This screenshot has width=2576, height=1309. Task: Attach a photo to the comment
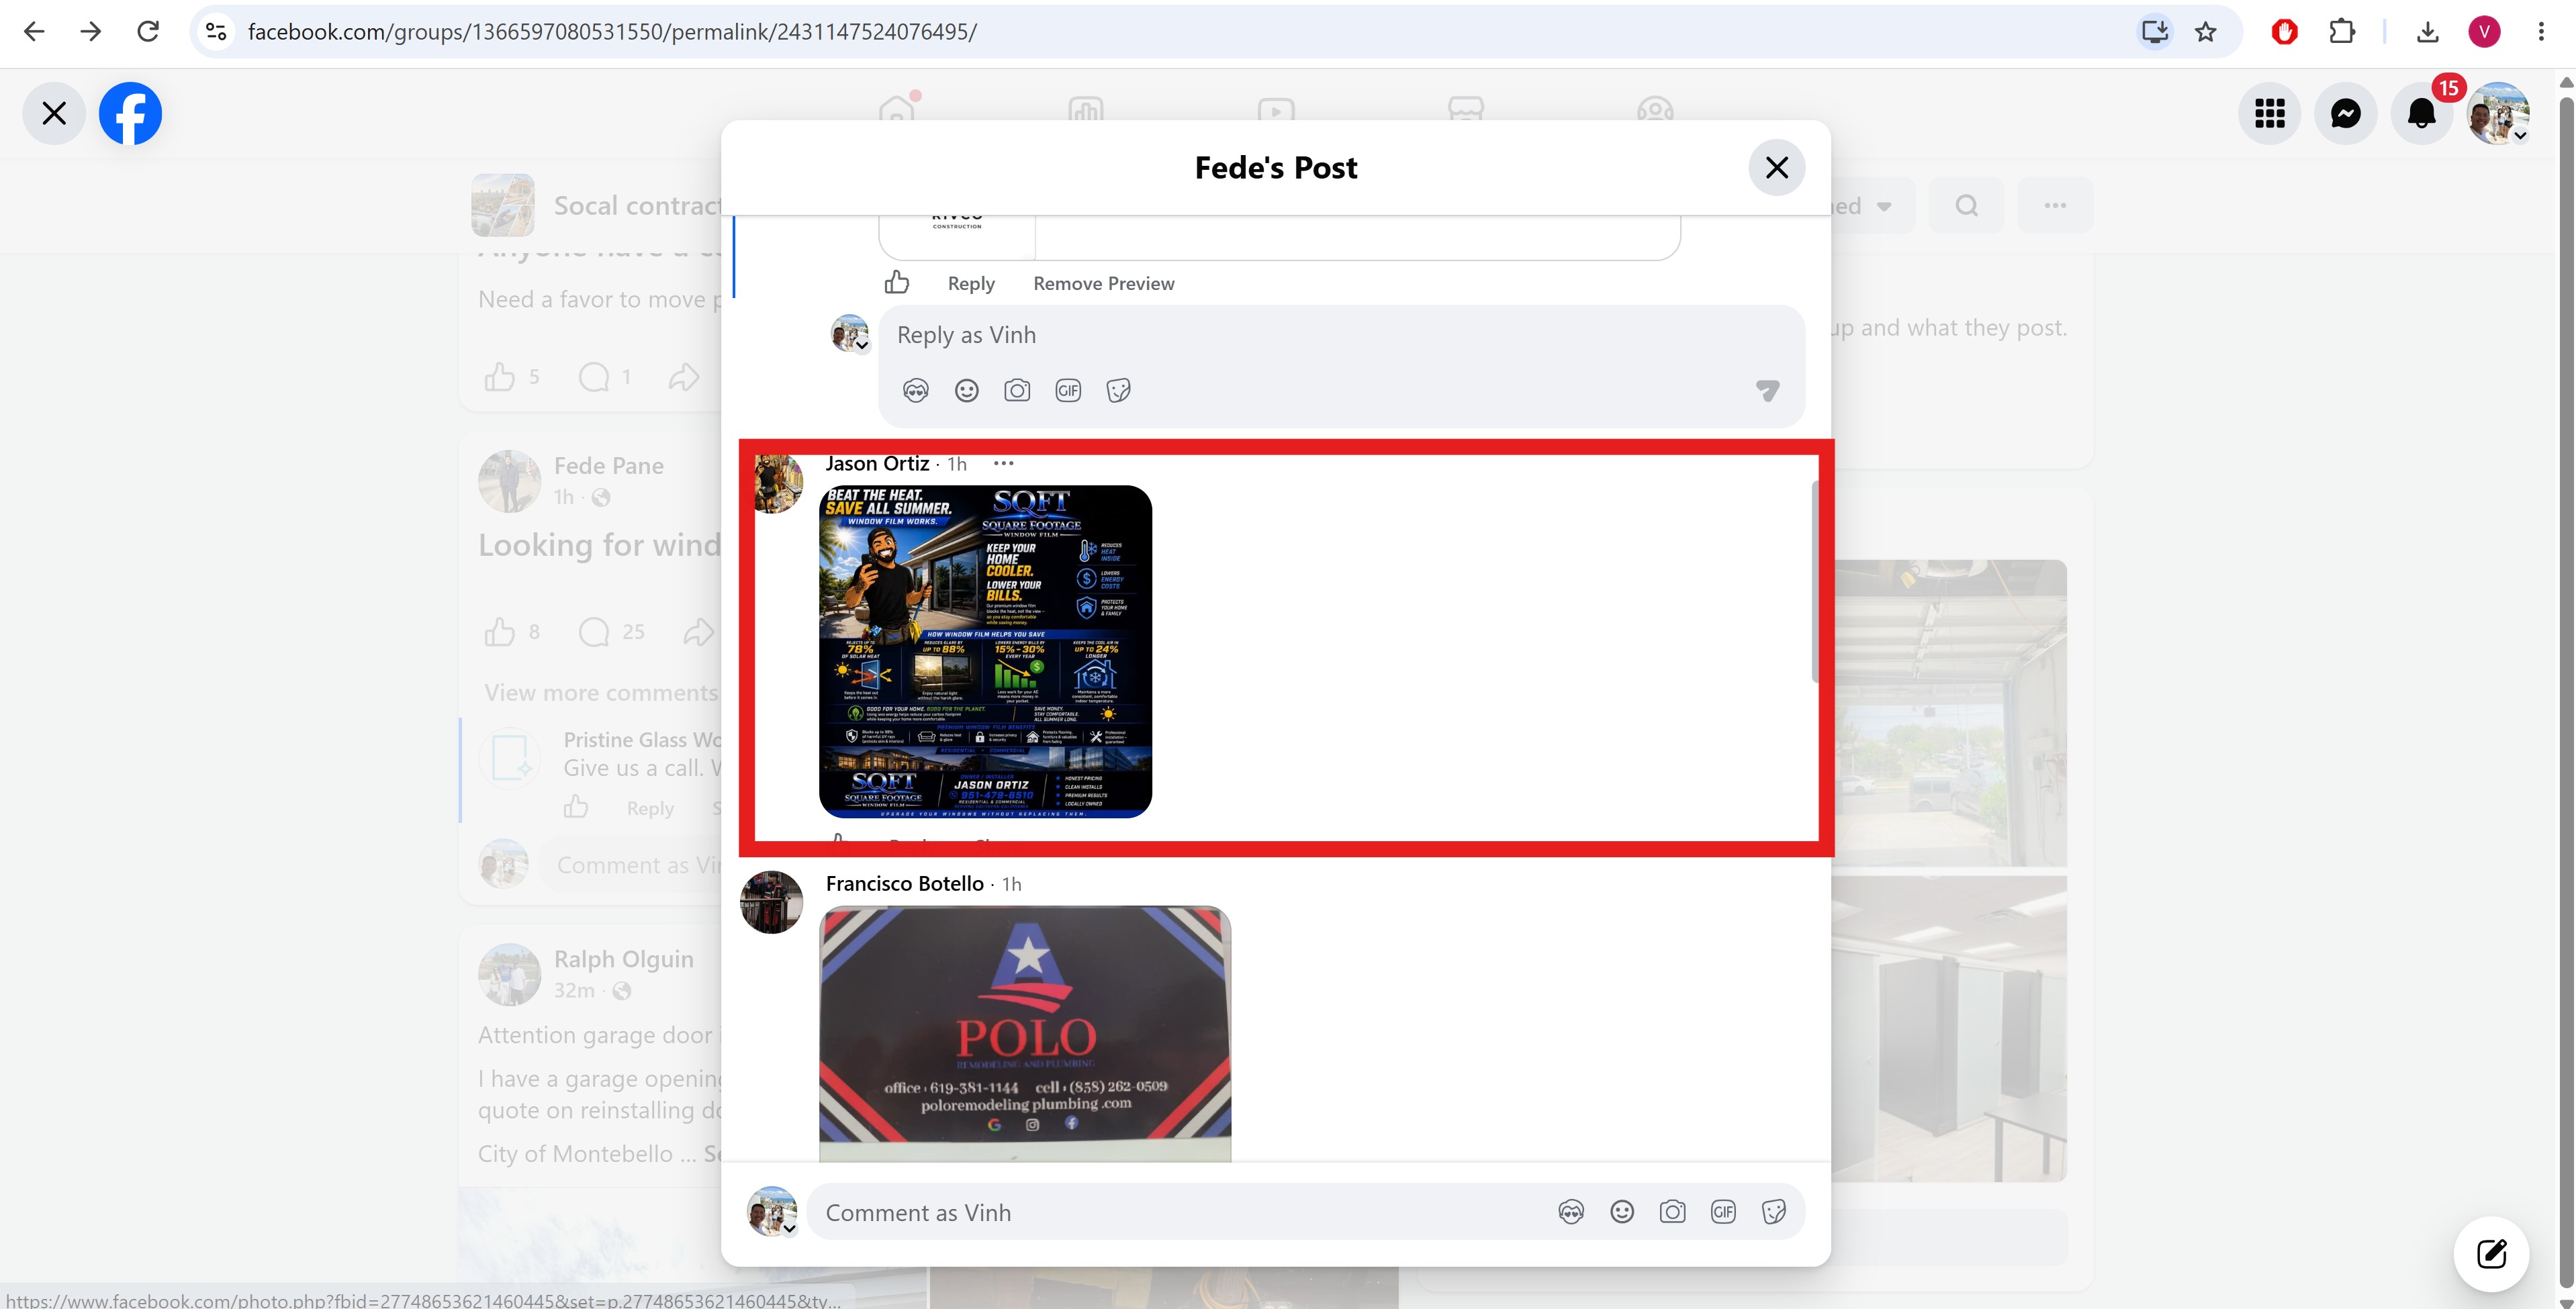click(1672, 1212)
